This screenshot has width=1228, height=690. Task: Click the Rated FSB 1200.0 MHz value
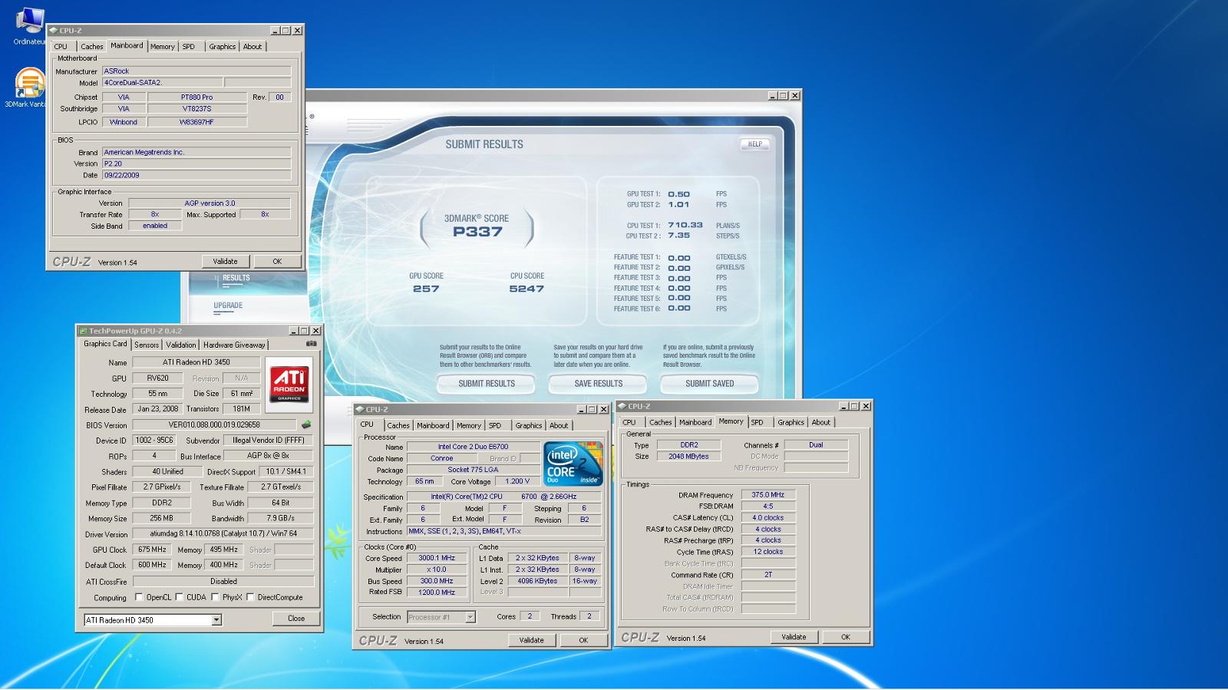437,593
